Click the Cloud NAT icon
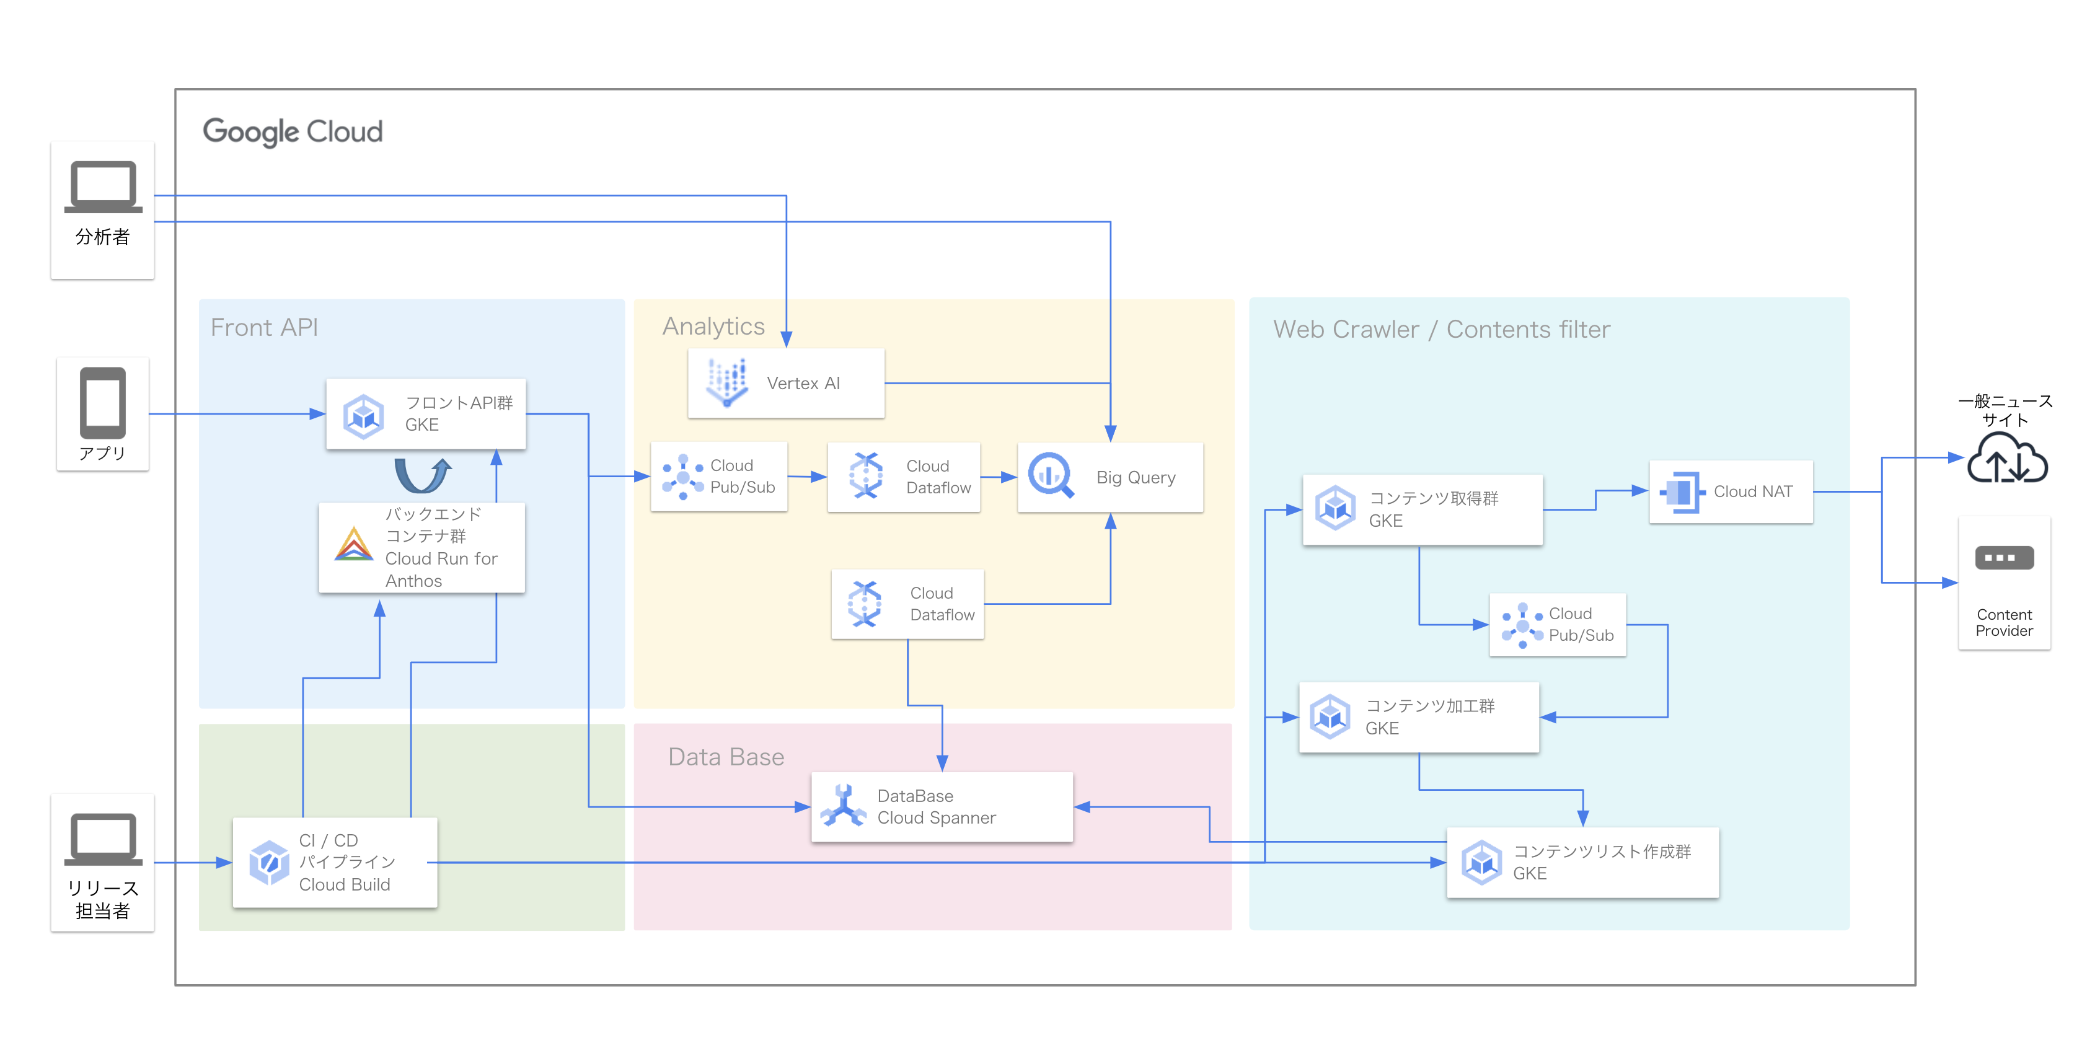2100x1061 pixels. point(1683,492)
